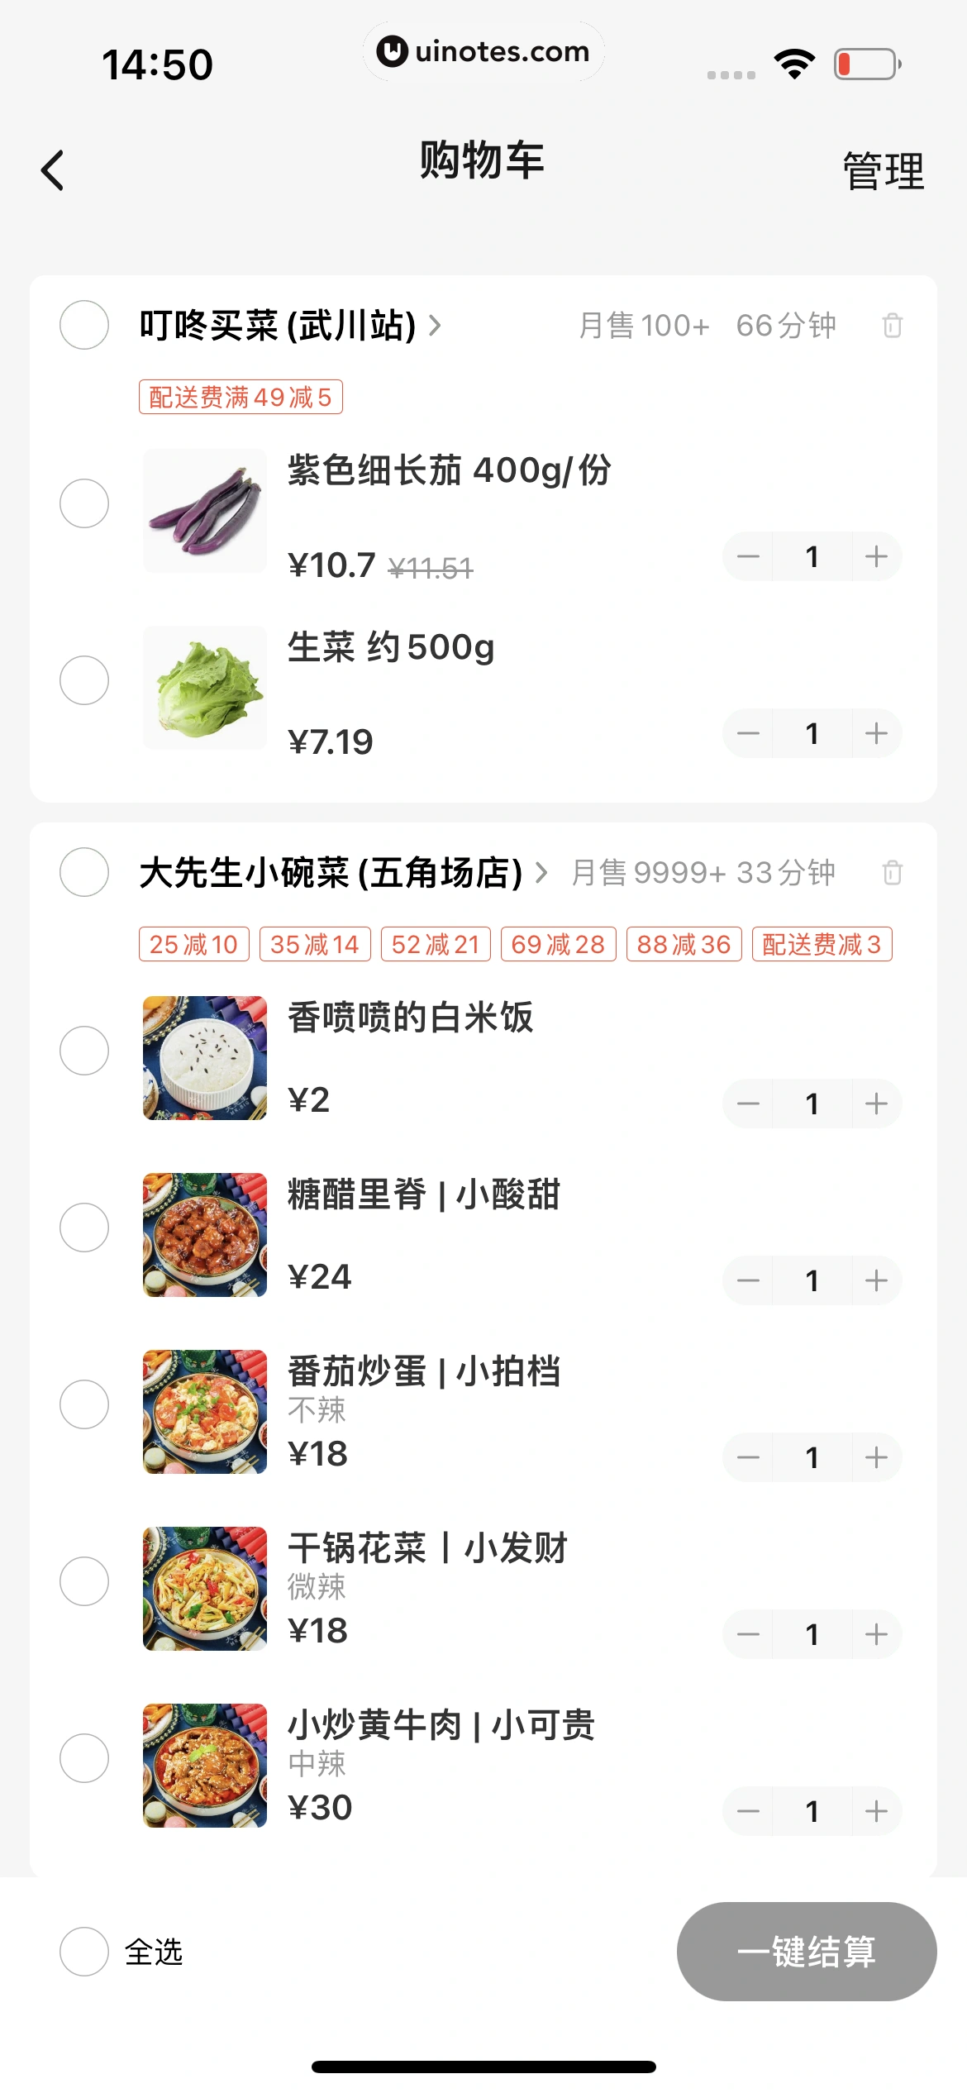Select all items from 叮咚买菜 store
This screenshot has width=967, height=2093.
click(x=84, y=326)
